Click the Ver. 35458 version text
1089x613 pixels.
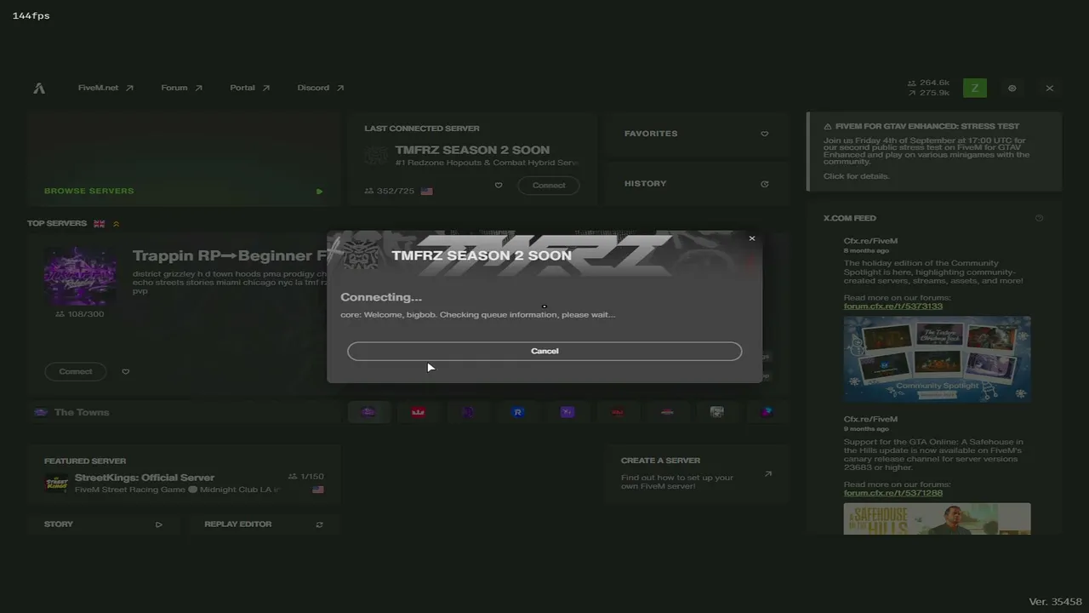tap(1056, 601)
